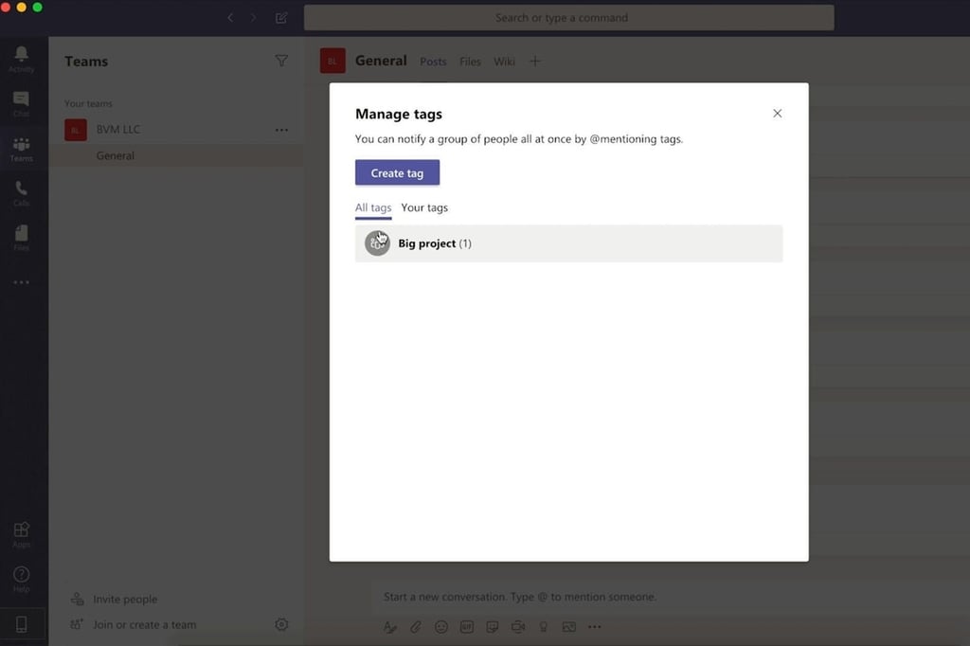Viewport: 970px width, 646px height.
Task: Go back with the left arrow
Action: (230, 18)
